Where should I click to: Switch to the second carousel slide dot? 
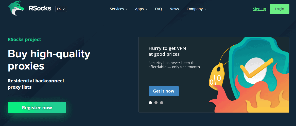coord(156,103)
